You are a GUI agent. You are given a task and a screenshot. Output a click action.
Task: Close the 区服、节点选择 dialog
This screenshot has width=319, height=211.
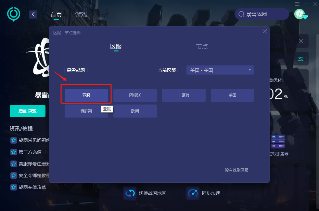coord(265,32)
